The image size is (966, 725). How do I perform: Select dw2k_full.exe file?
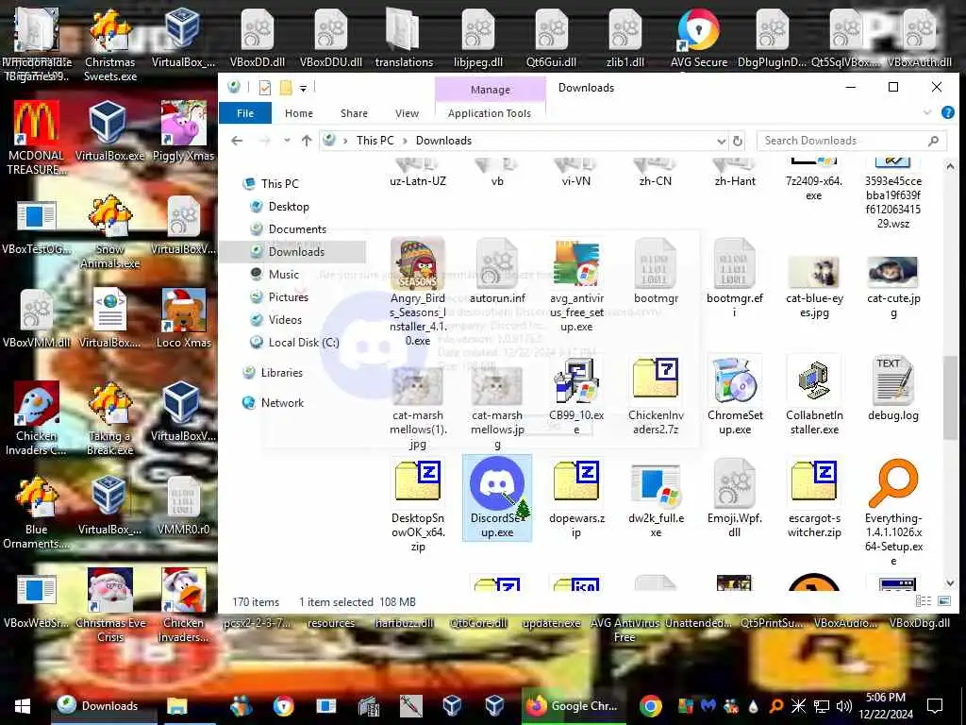click(x=656, y=498)
